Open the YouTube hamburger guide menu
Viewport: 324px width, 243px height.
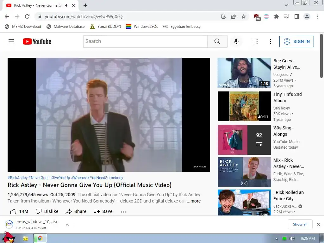(11, 41)
